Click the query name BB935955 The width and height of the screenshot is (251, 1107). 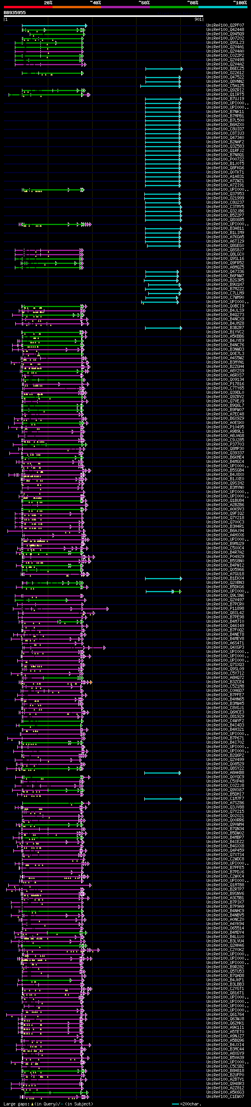15,13
